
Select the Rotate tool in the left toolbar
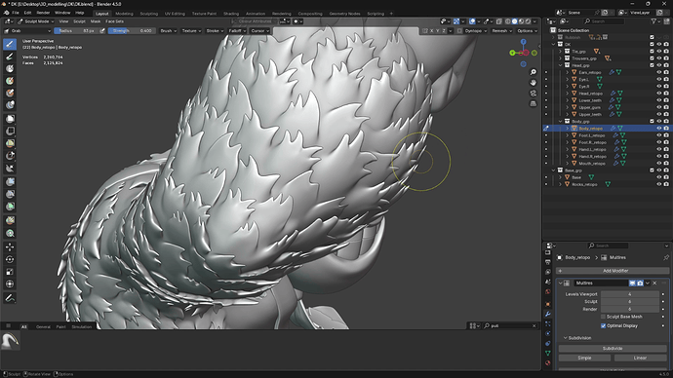10,259
